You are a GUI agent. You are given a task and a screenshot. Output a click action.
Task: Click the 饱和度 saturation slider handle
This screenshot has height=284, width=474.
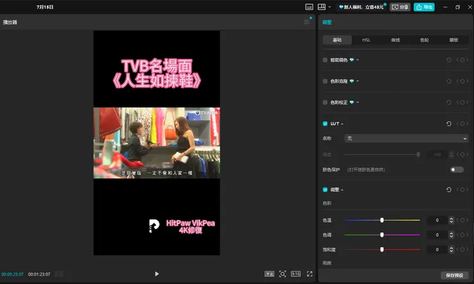[x=382, y=249]
